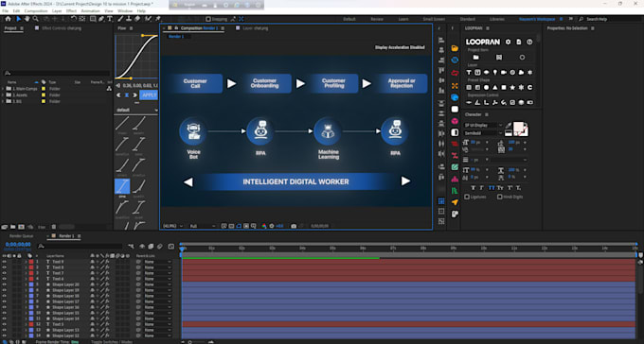Click the Home icon in the toolbar
Screen dimensions: 644x344
(x=8, y=19)
